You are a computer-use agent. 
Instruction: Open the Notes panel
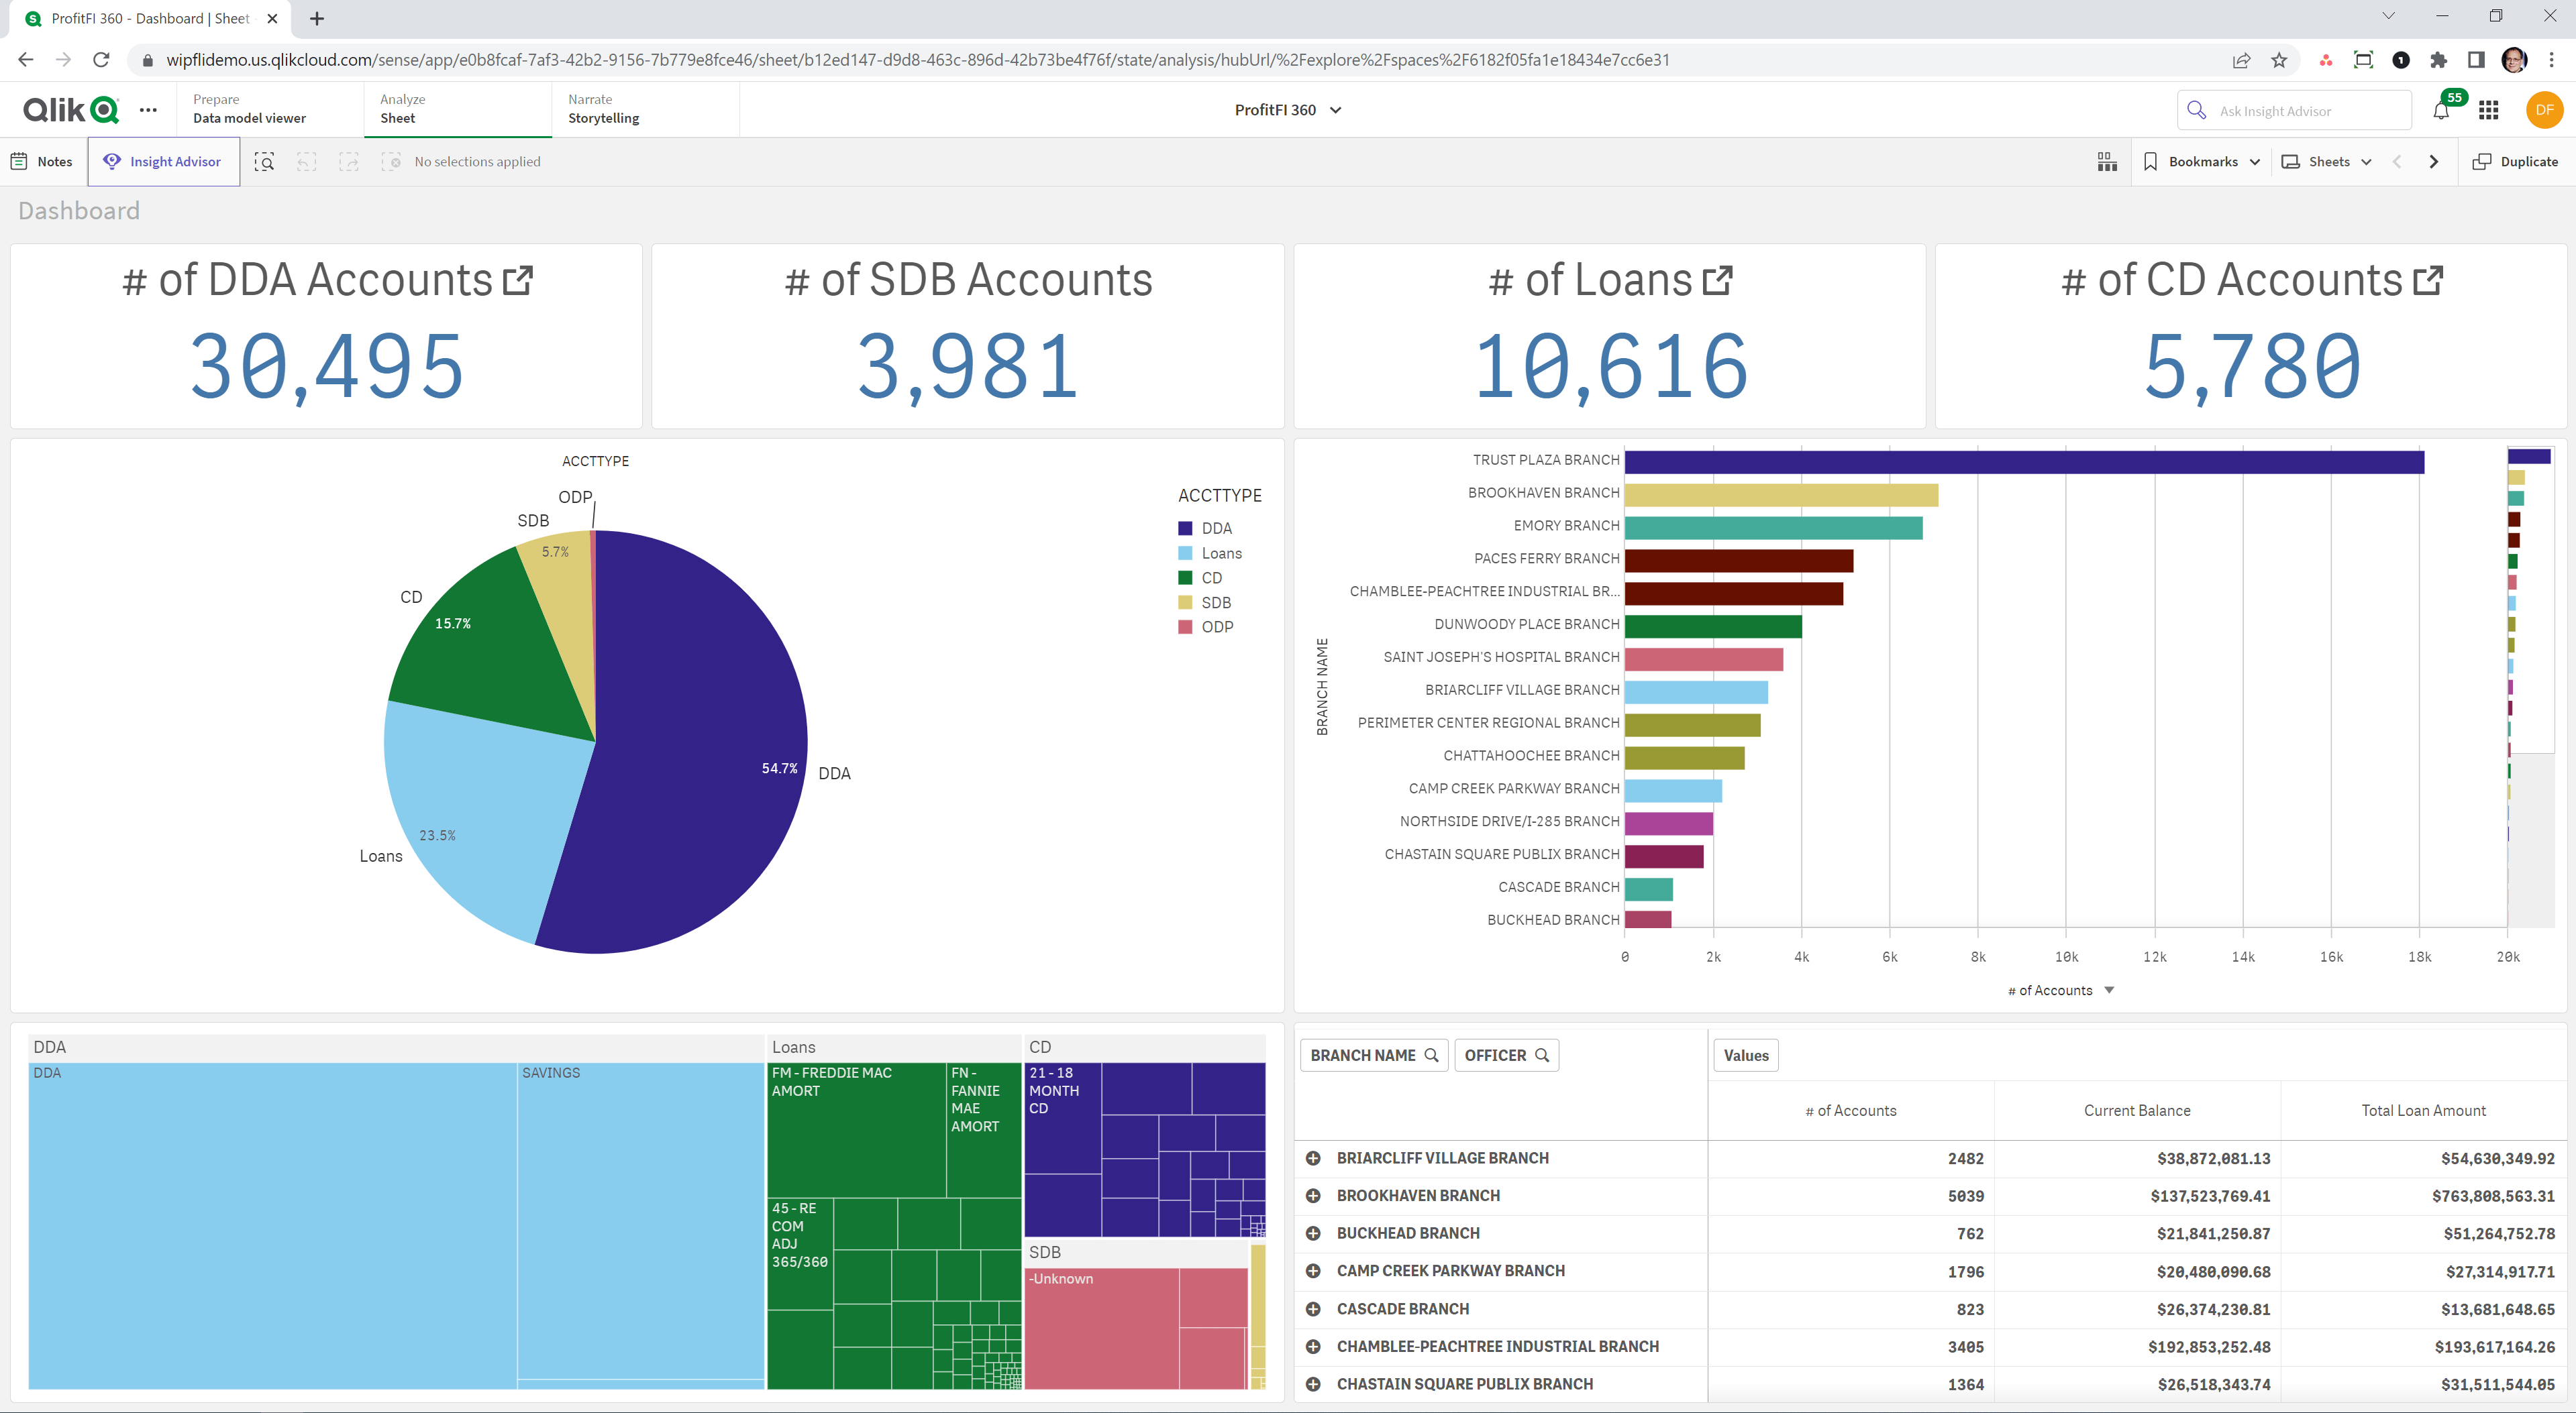pyautogui.click(x=41, y=161)
